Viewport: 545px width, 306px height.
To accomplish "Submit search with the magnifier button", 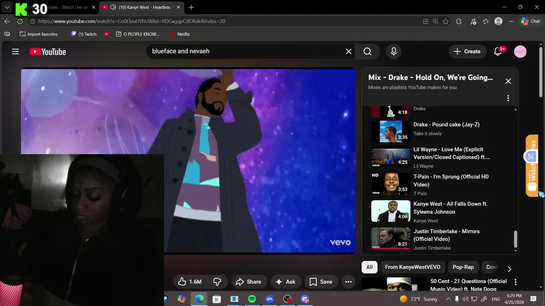I will pyautogui.click(x=367, y=51).
